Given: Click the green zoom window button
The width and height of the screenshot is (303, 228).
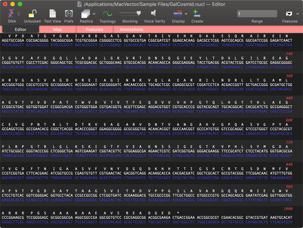Looking at the screenshot, I should [20, 4].
